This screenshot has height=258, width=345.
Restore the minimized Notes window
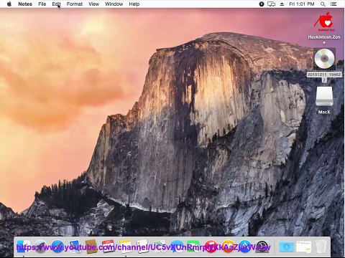pyautogui.click(x=303, y=247)
